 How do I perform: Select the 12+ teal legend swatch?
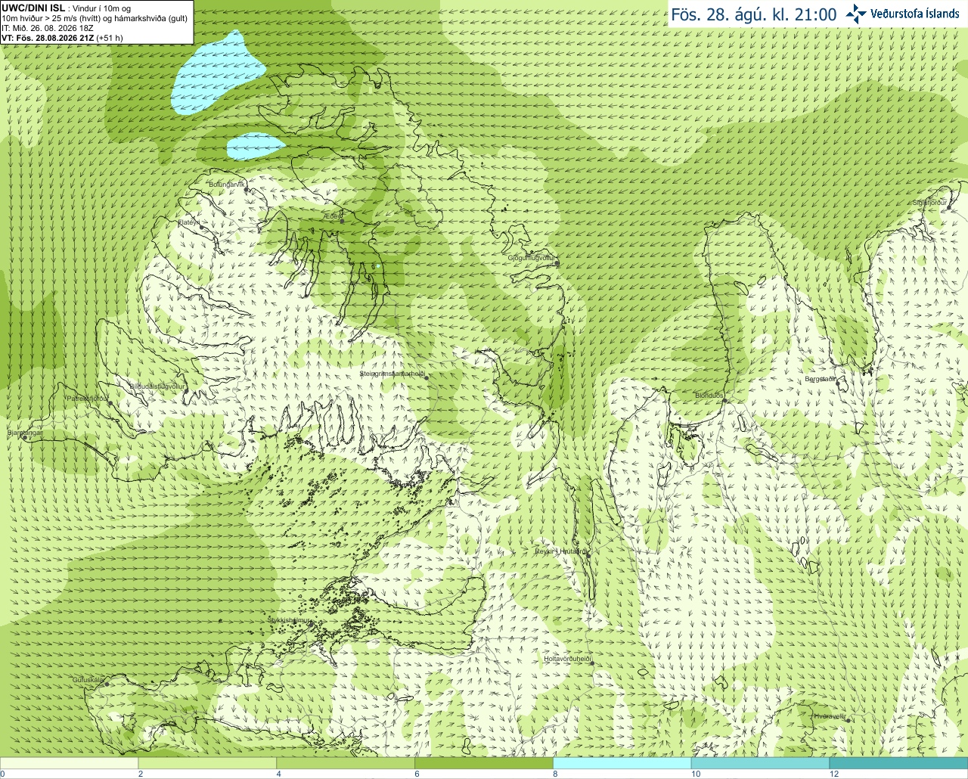(898, 763)
